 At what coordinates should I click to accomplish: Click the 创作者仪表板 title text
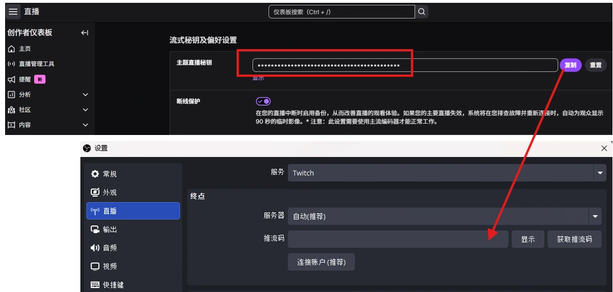coord(29,33)
